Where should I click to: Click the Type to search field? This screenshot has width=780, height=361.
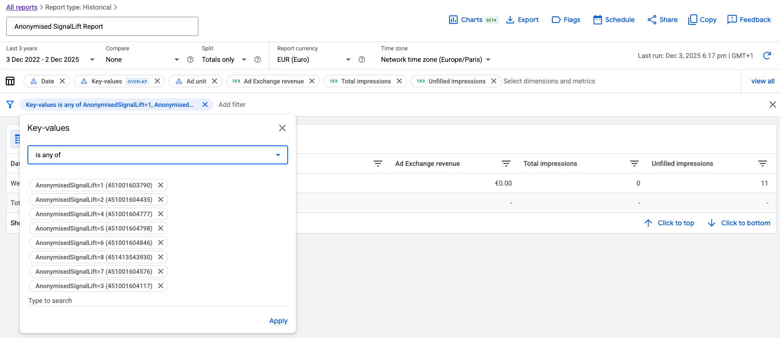(x=158, y=301)
